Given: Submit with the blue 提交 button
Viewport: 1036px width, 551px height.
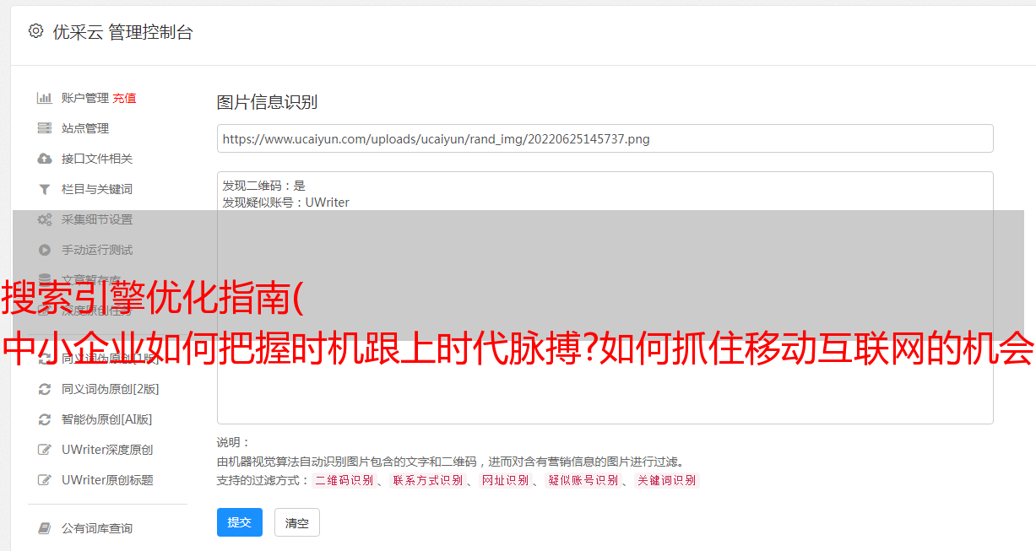Looking at the screenshot, I should pos(240,522).
